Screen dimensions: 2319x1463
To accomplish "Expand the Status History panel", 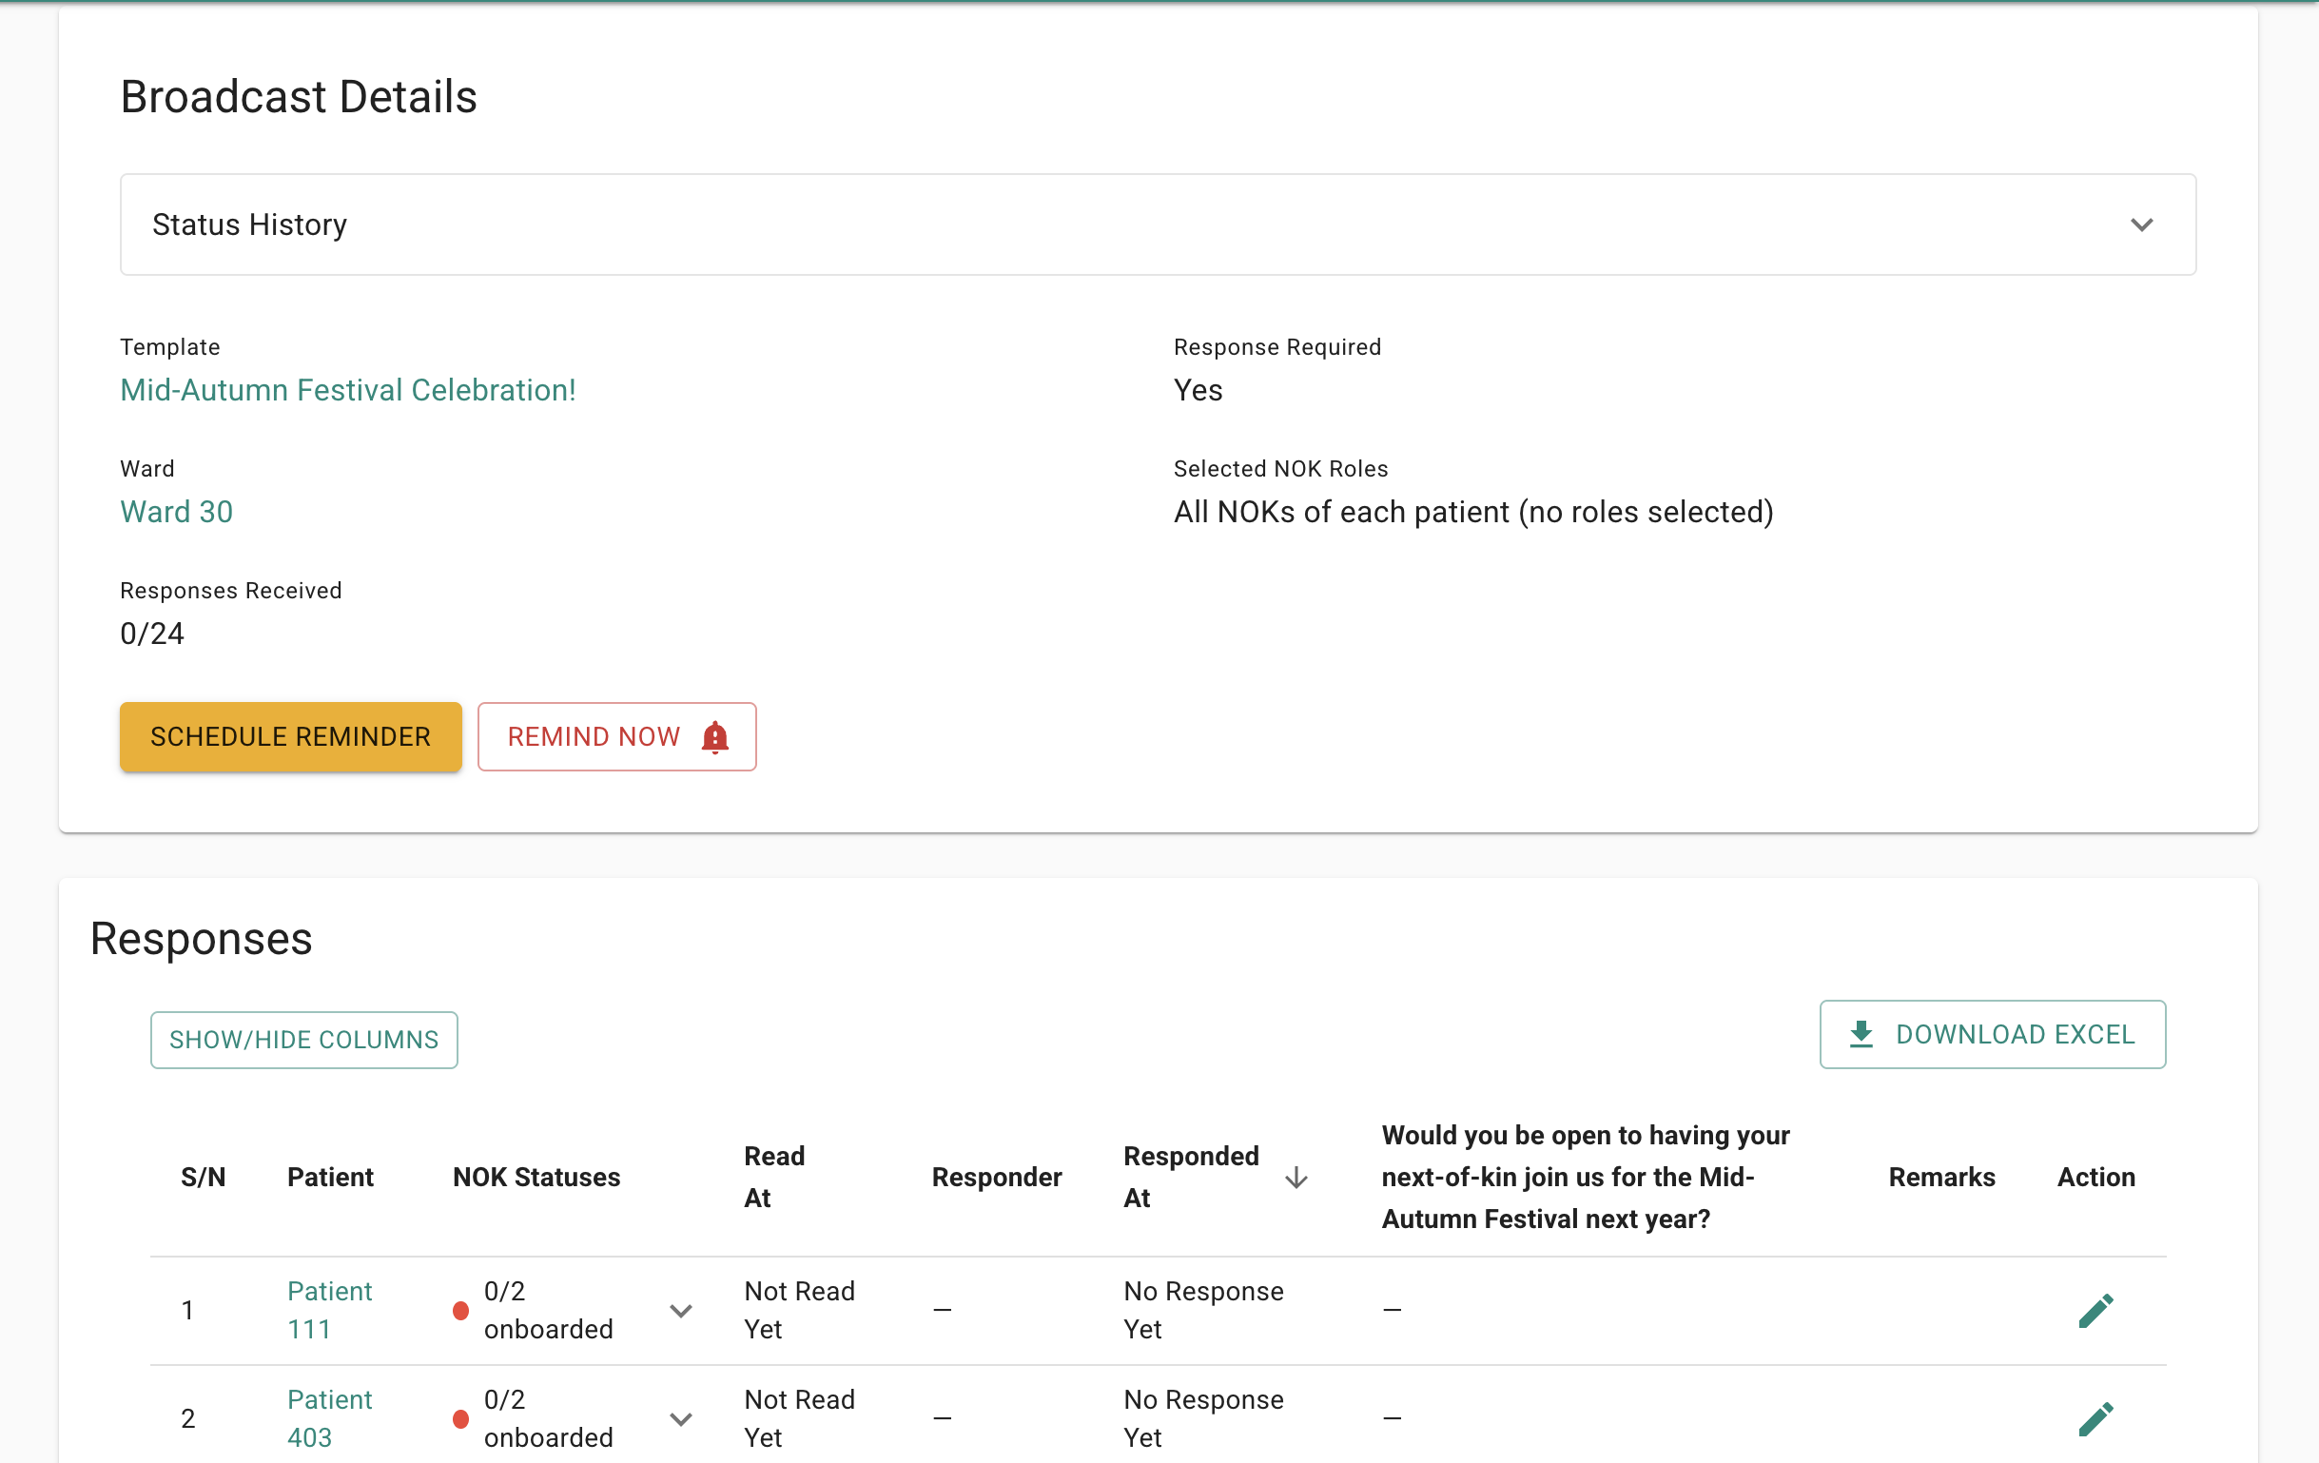I will [x=2141, y=224].
